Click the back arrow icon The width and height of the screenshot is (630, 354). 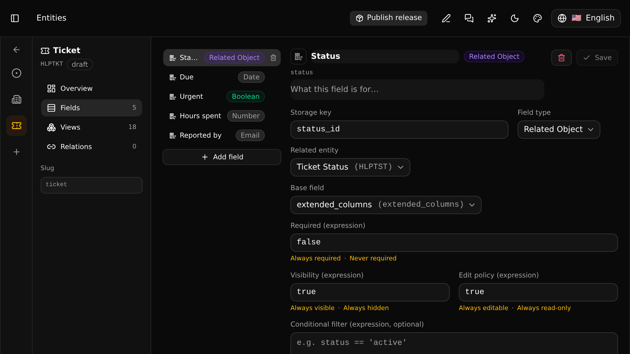click(17, 50)
